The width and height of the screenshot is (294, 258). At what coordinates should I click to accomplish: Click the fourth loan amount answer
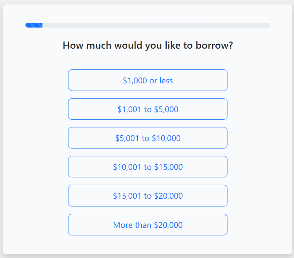pos(148,167)
